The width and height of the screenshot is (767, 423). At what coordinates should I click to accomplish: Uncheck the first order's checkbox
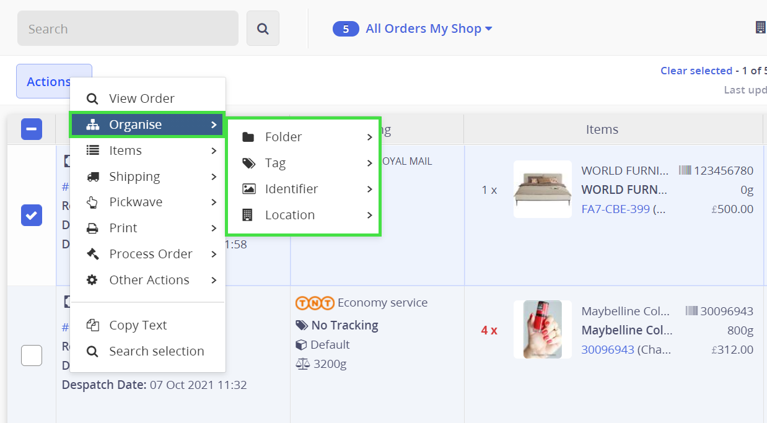(32, 216)
